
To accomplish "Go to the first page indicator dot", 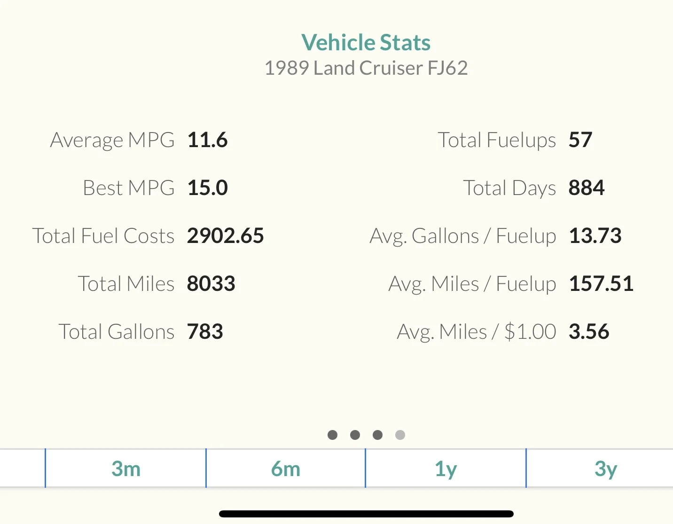I will point(332,435).
